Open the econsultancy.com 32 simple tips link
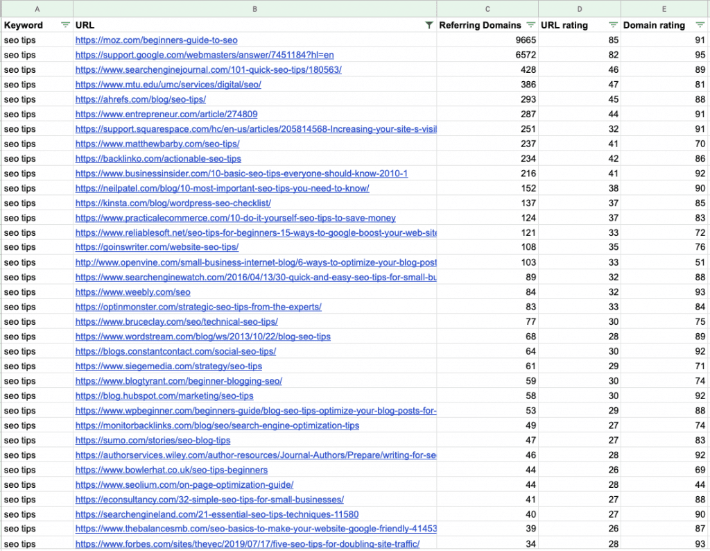 [209, 500]
